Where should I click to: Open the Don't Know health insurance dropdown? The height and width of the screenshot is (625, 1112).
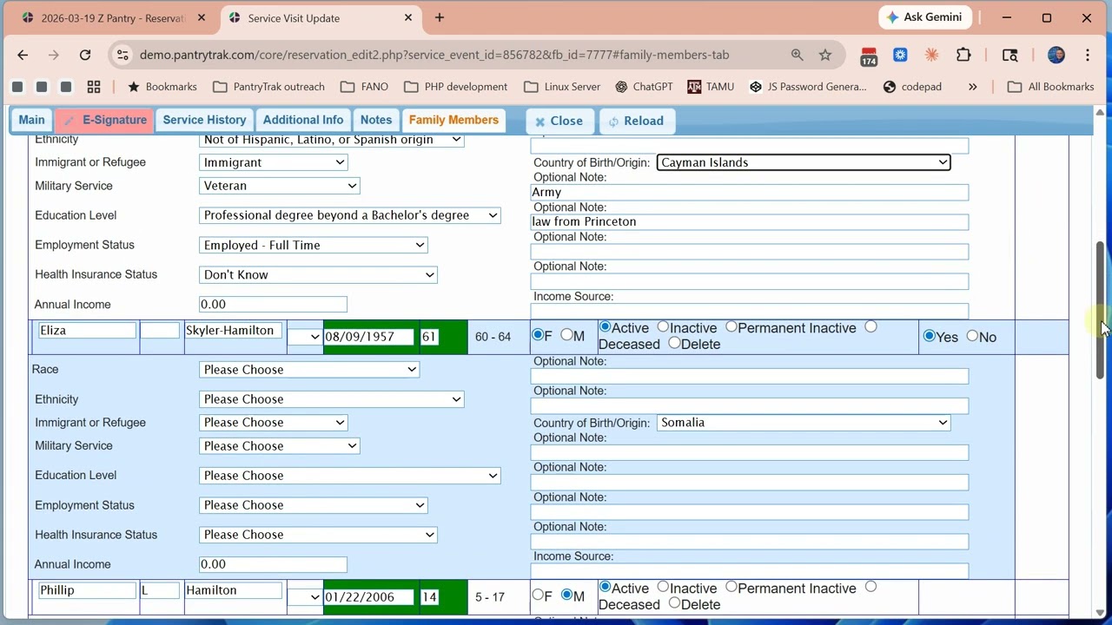pyautogui.click(x=318, y=274)
